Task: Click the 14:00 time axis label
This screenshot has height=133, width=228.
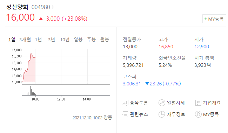Action: click(87, 99)
